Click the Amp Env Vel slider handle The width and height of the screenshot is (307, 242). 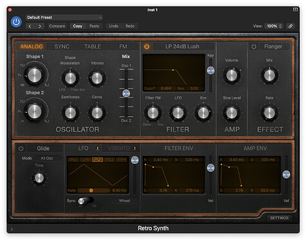tap(286, 174)
